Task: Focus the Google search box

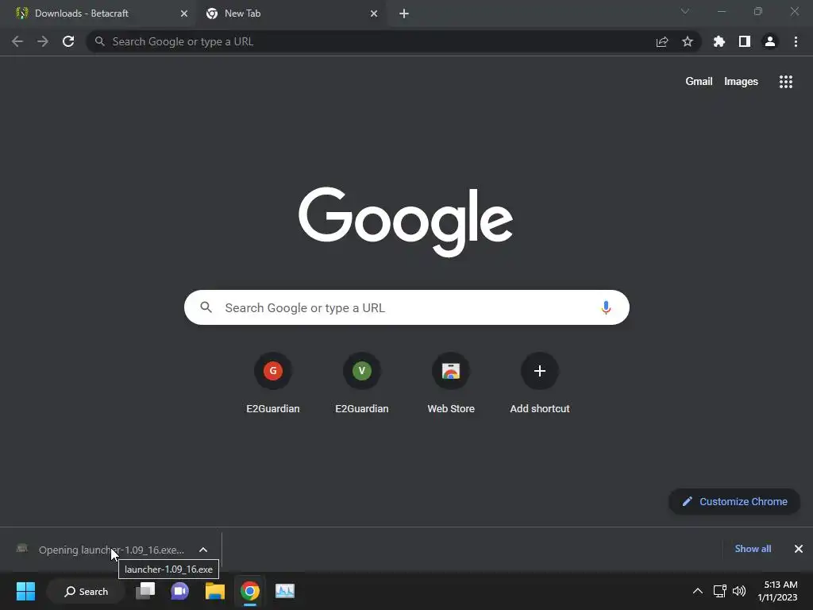Action: click(406, 307)
